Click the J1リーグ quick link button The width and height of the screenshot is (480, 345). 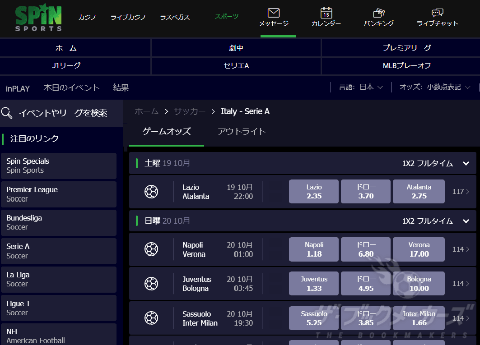coord(75,66)
